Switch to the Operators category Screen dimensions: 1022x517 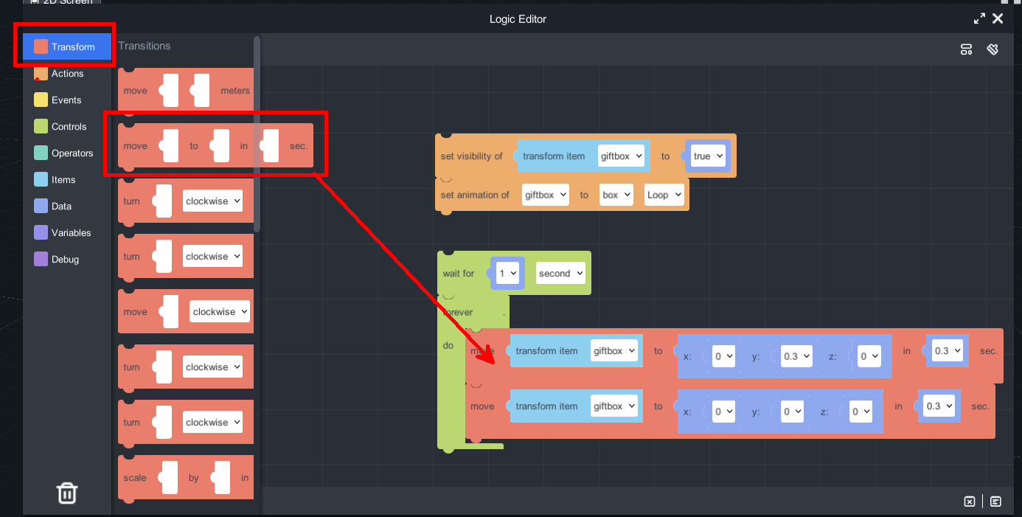click(x=72, y=153)
